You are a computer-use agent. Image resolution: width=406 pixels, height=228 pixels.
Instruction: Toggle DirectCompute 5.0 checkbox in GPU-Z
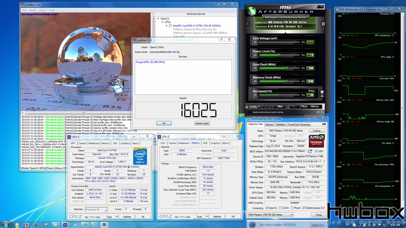coord(304,208)
